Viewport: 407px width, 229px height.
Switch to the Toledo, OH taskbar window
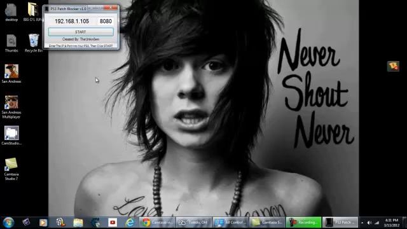[194, 223]
